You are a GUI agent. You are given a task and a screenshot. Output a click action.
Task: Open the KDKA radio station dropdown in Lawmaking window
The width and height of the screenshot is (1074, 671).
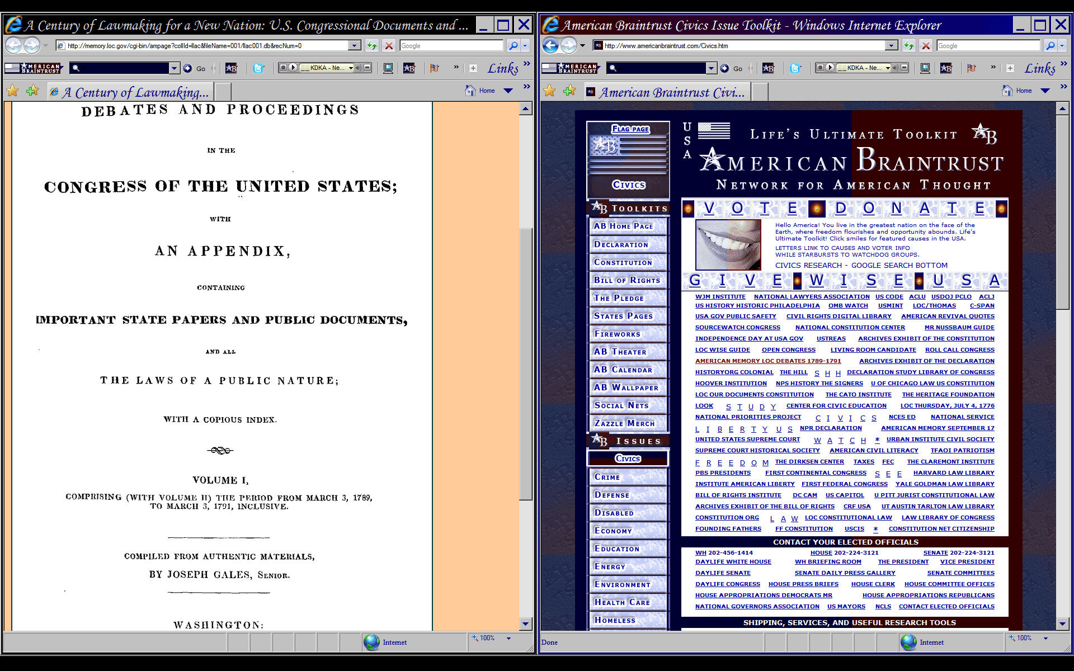351,68
